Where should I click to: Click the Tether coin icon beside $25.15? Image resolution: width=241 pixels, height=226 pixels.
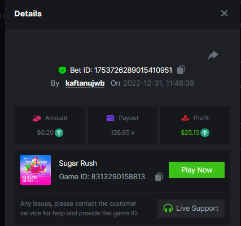coord(205,133)
